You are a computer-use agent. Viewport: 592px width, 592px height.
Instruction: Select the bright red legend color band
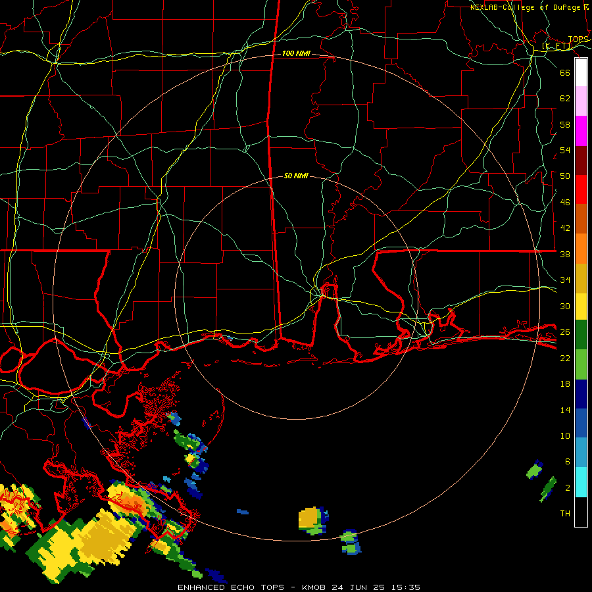coord(581,189)
